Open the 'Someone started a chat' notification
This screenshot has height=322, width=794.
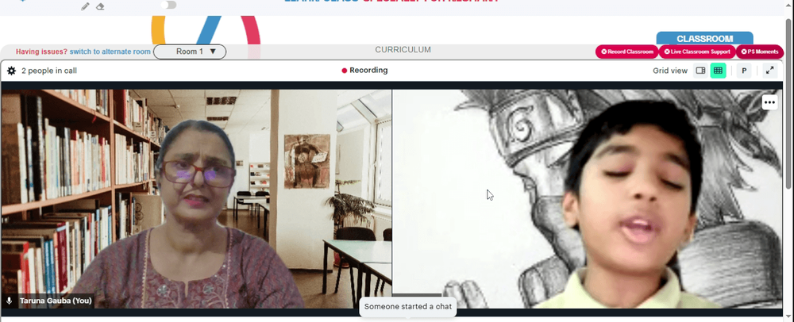407,306
